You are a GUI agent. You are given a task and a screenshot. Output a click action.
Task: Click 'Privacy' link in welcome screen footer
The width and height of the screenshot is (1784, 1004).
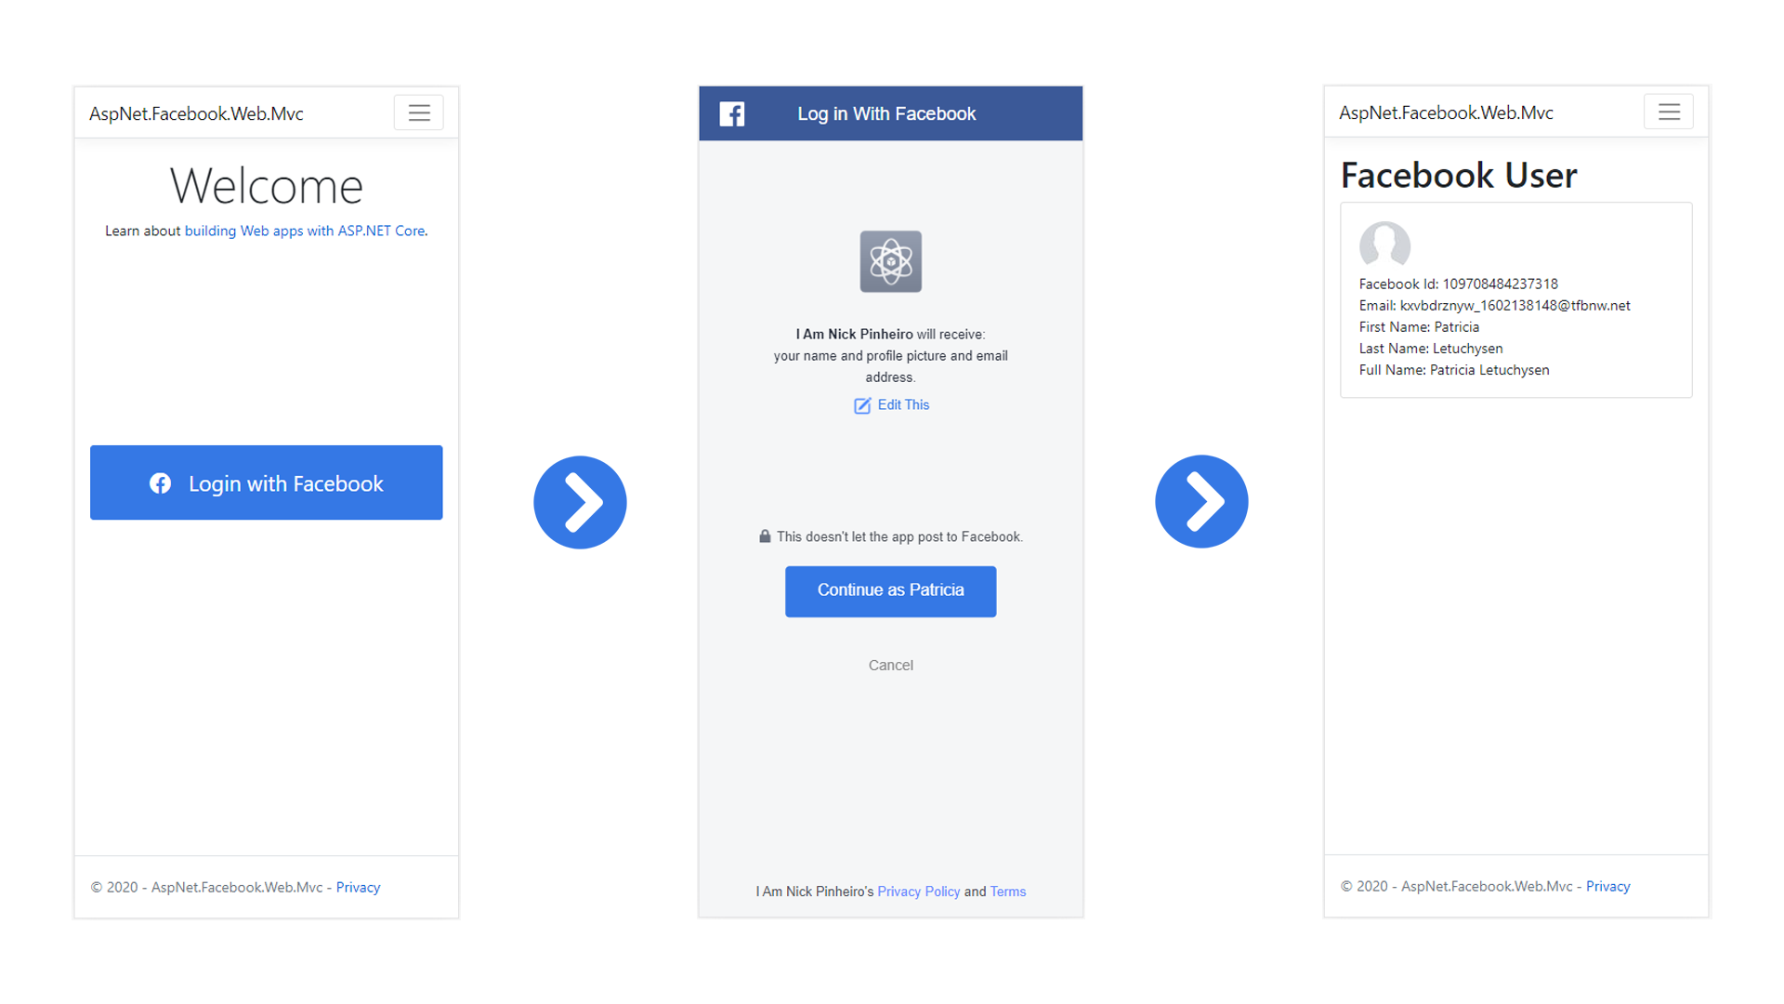click(x=359, y=886)
